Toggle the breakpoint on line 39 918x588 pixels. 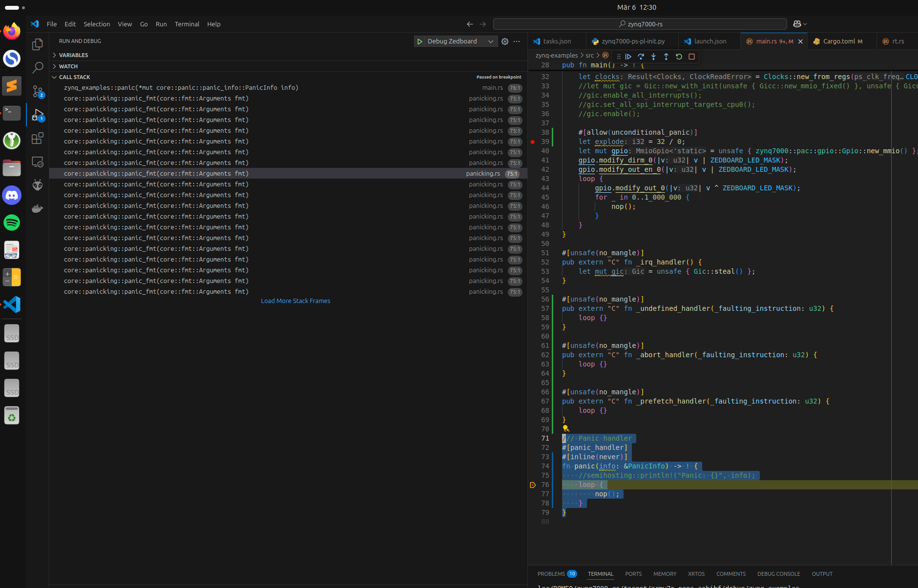point(533,142)
